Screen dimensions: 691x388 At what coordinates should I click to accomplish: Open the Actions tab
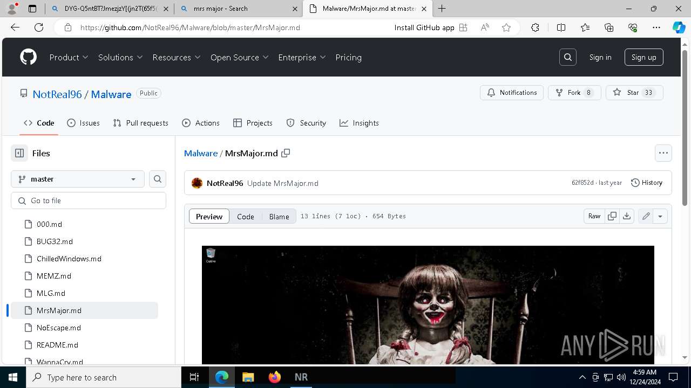point(201,123)
